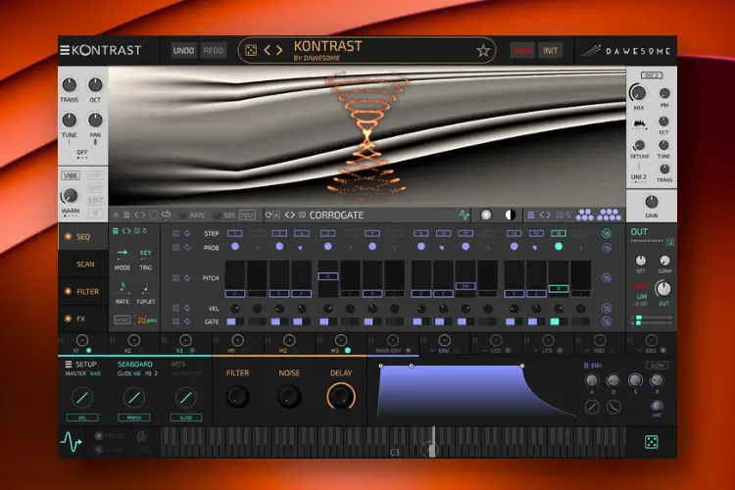
Task: Adjust the DELAY knob
Action: click(341, 397)
